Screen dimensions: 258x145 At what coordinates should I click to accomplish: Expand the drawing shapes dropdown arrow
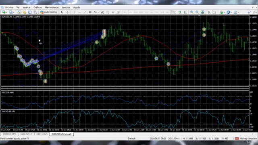click(98, 12)
